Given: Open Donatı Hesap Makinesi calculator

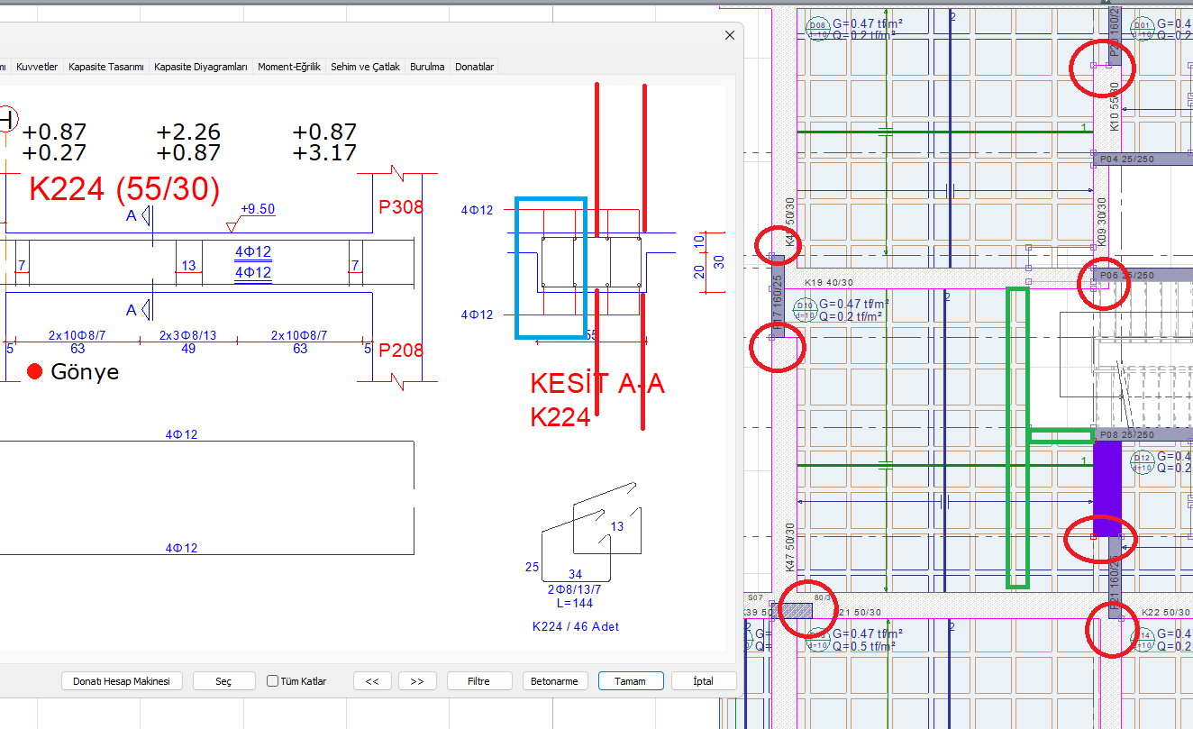Looking at the screenshot, I should point(122,681).
